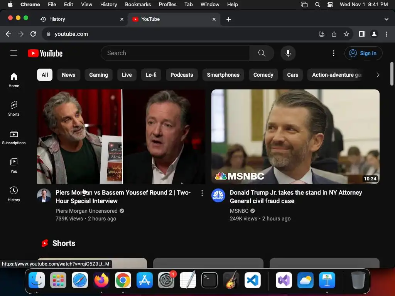Select the Cars filter chip
The width and height of the screenshot is (395, 296).
click(293, 75)
